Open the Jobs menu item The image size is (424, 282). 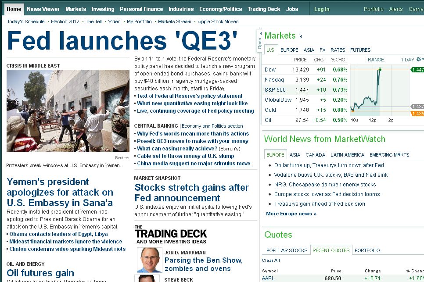pyautogui.click(x=292, y=9)
